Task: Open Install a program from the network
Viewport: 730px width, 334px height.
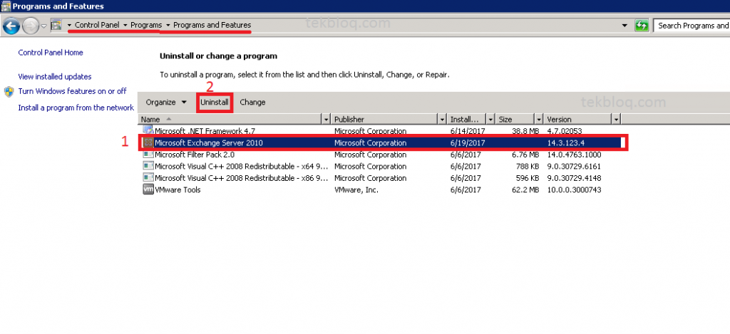Action: [x=76, y=108]
